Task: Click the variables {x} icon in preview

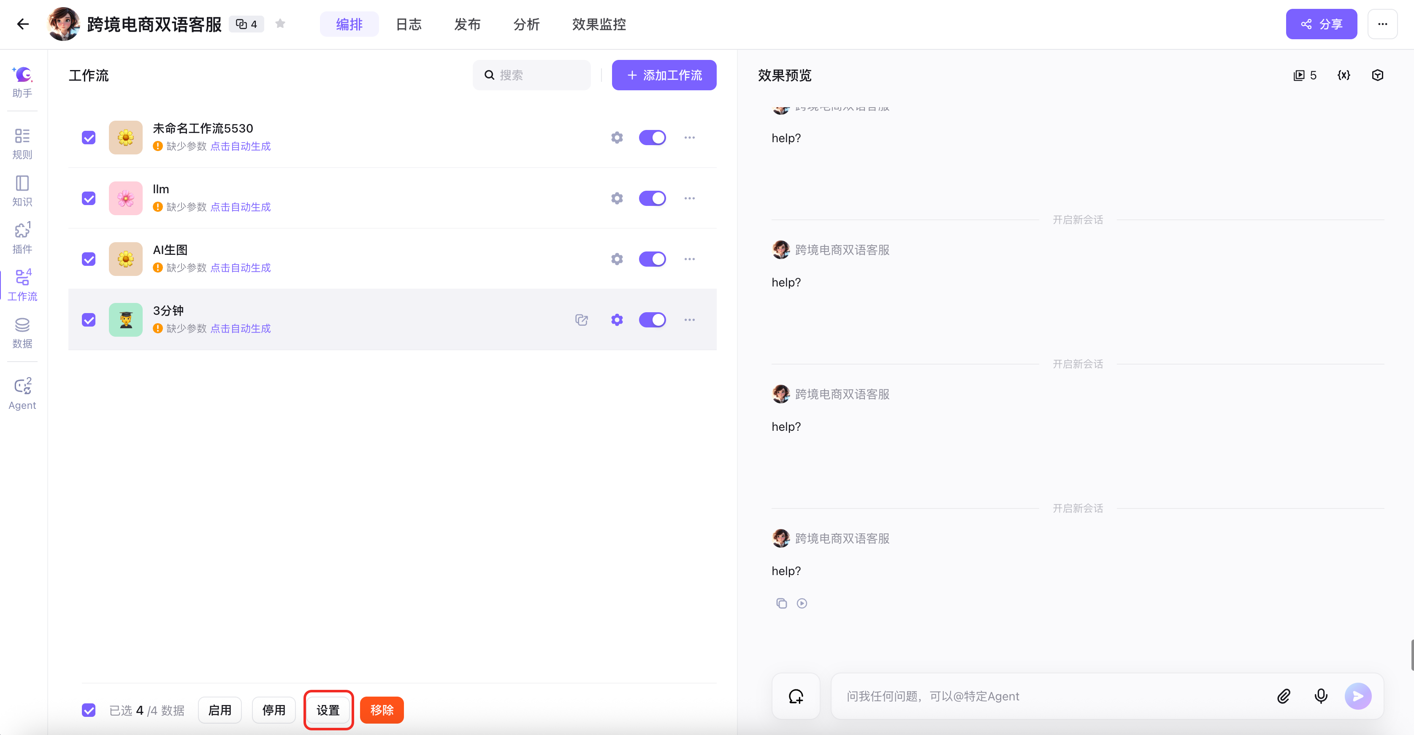Action: tap(1343, 75)
